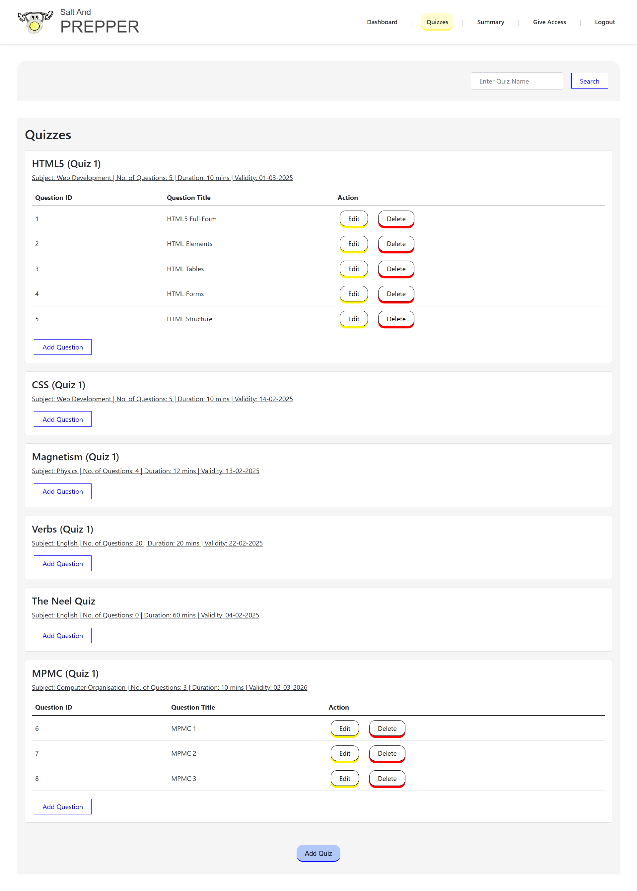Screen dimensions: 637x891
Task: Add a question to the CSS quiz
Action: (x=62, y=419)
